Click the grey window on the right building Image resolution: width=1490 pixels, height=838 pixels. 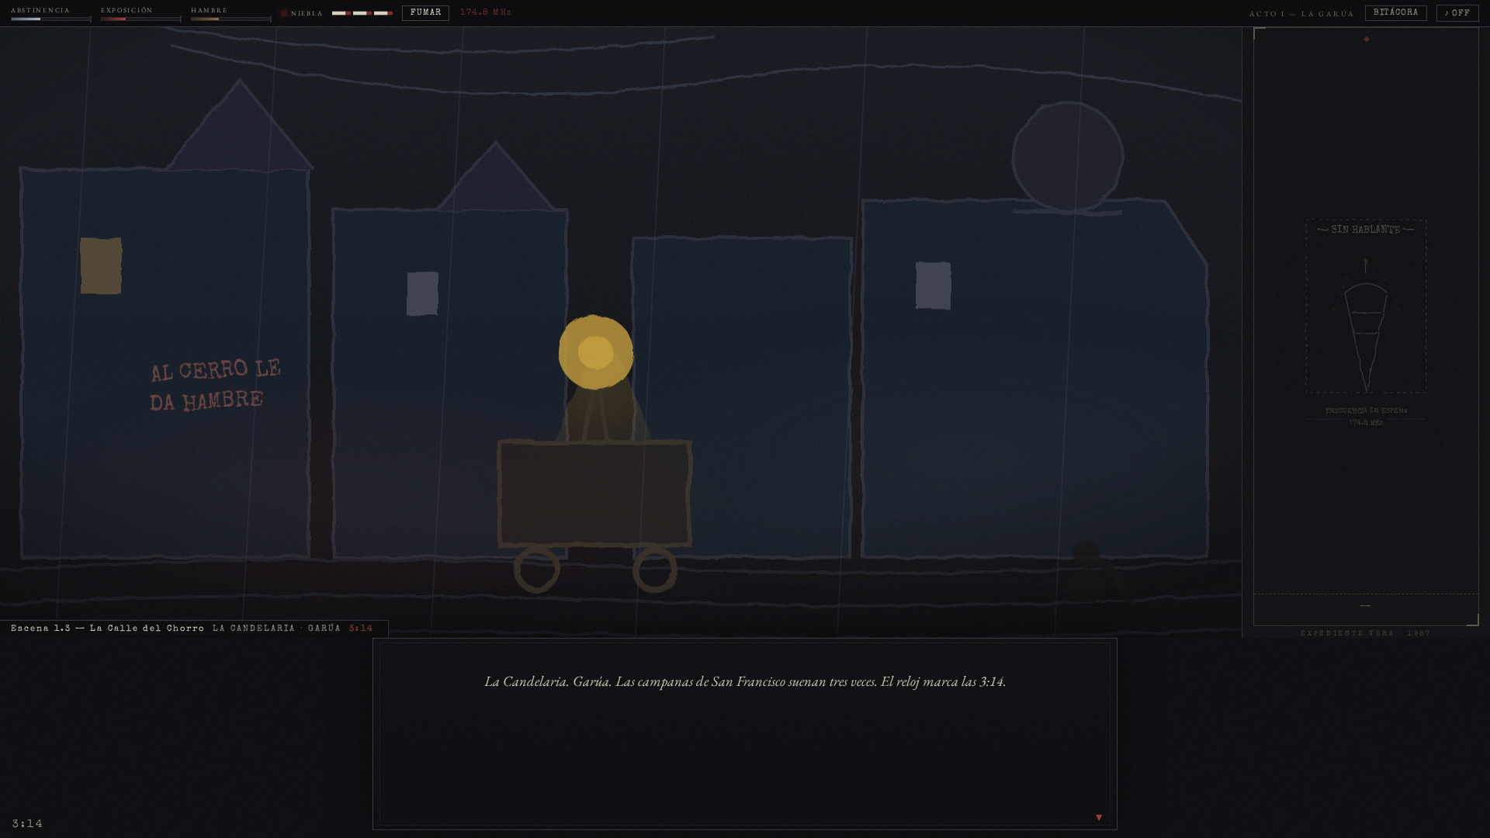click(933, 286)
